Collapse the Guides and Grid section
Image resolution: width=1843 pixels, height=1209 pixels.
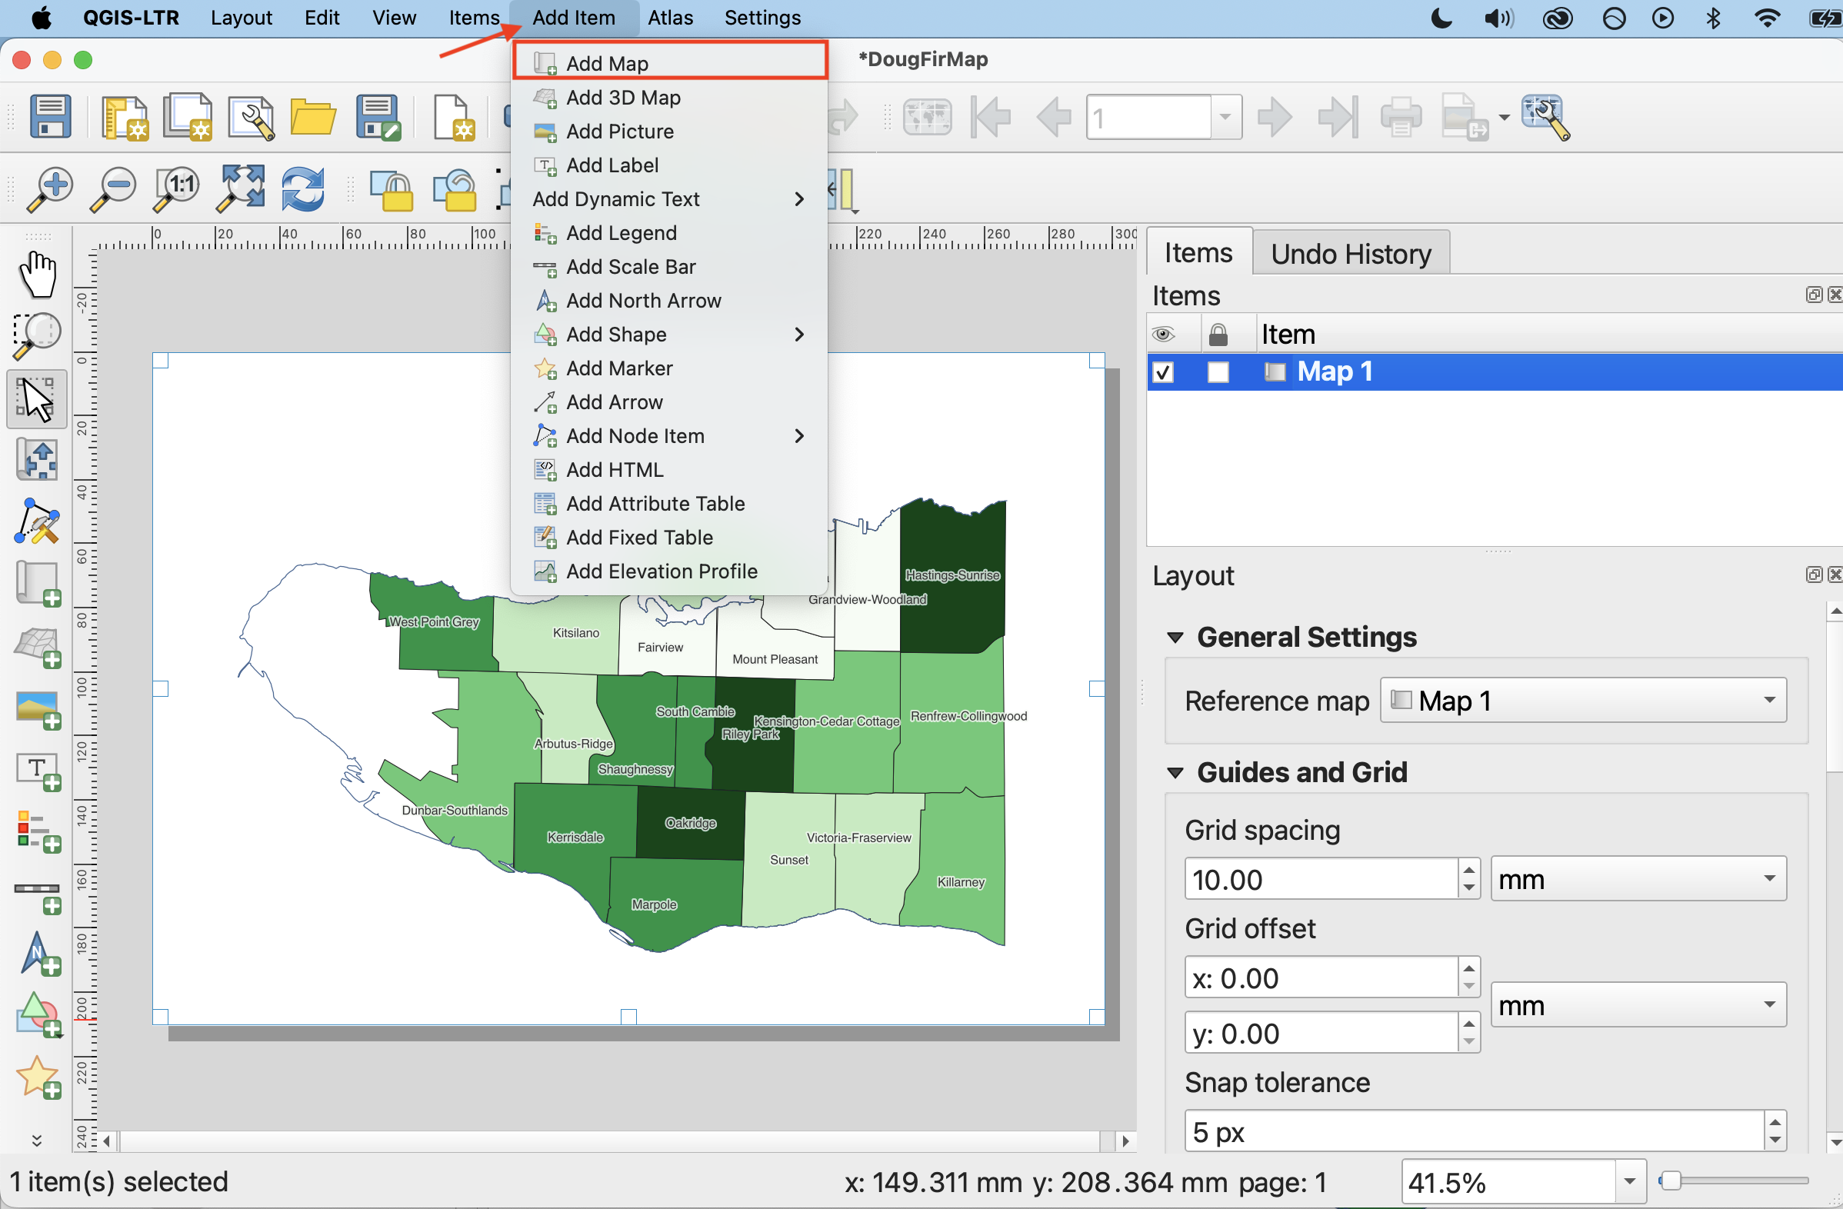[1175, 772]
